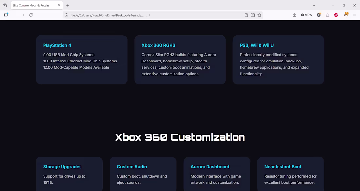Toggle the browser sidebar icon
This screenshot has height=191, width=360.
[6, 15]
